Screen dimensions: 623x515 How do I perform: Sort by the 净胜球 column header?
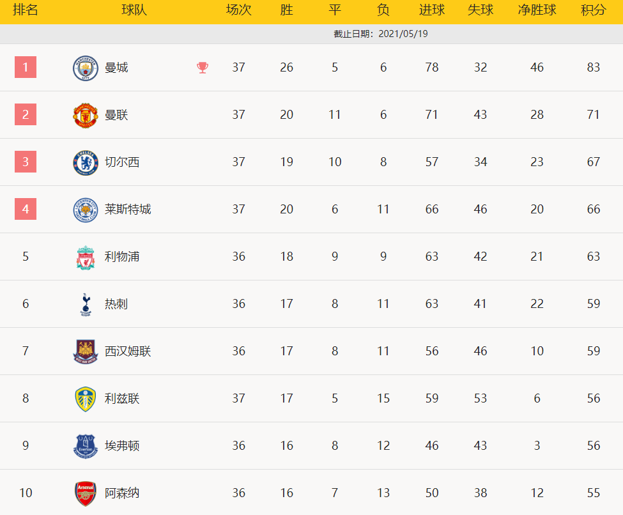[x=537, y=10]
